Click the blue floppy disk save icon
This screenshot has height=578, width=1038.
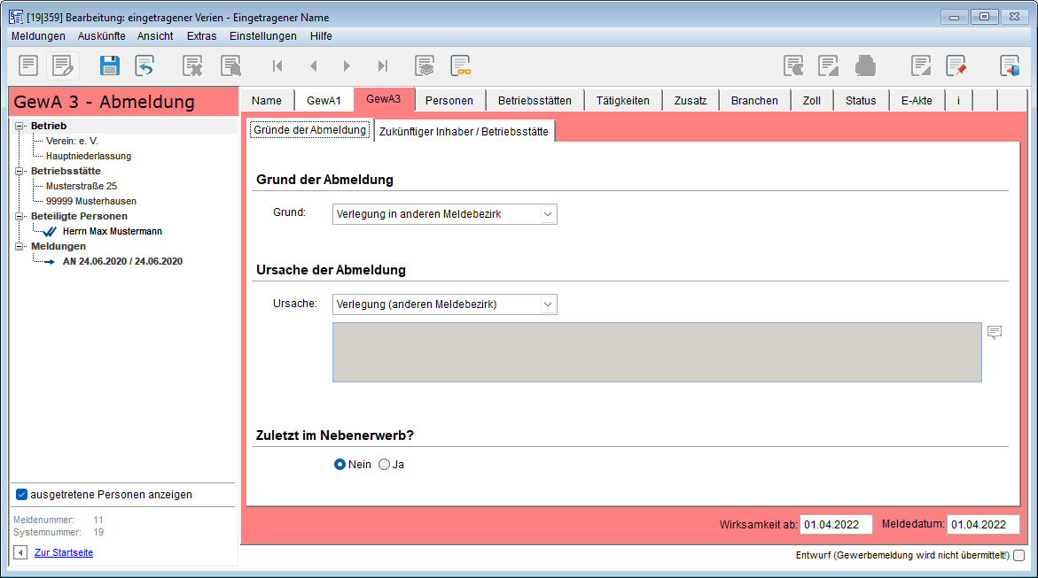pyautogui.click(x=110, y=66)
